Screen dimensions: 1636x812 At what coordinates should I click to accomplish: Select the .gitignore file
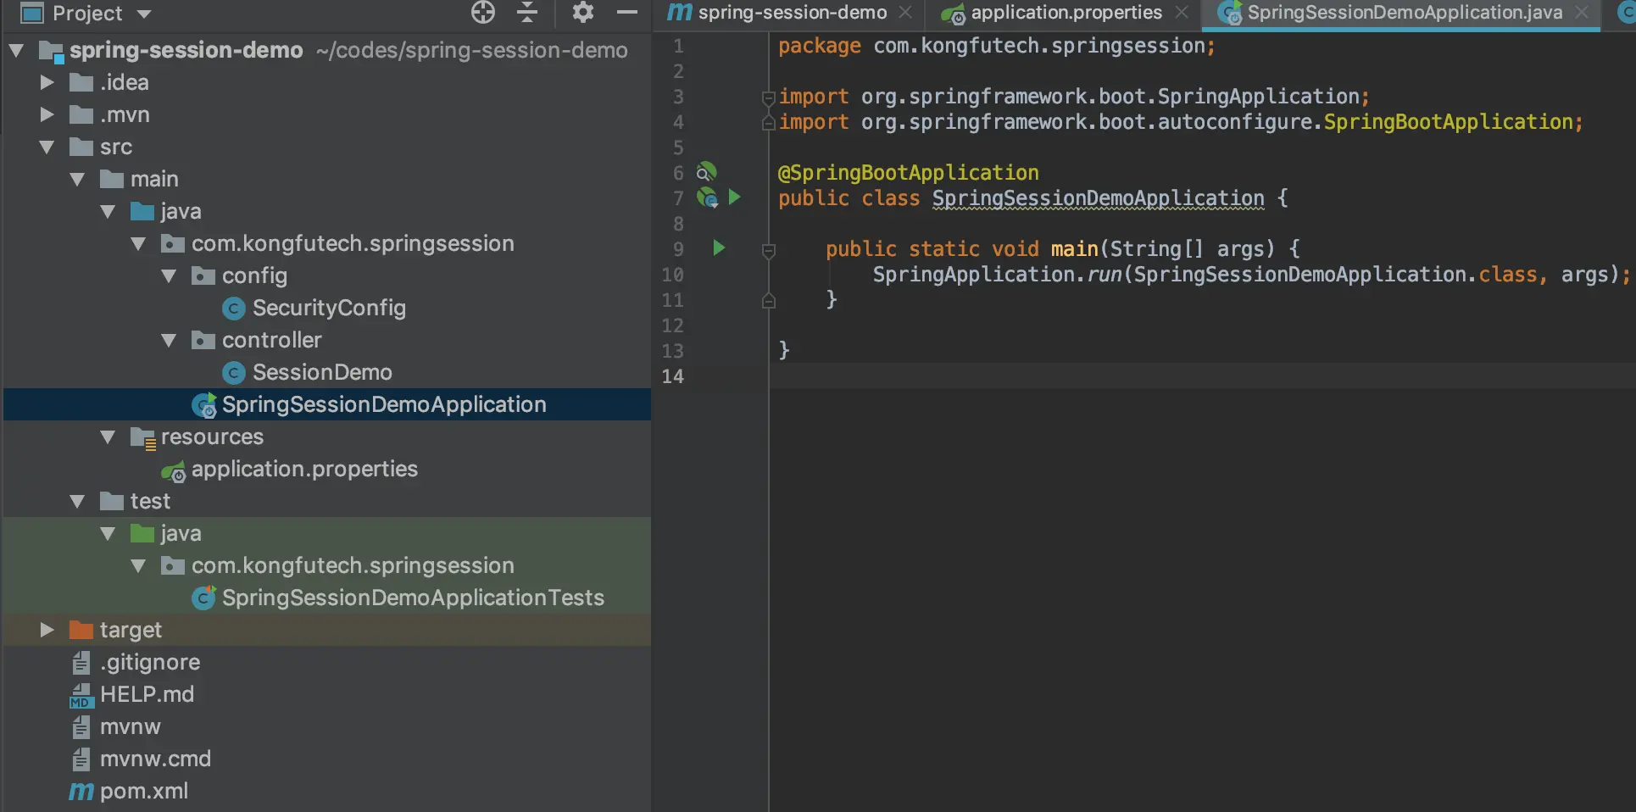[x=150, y=663]
